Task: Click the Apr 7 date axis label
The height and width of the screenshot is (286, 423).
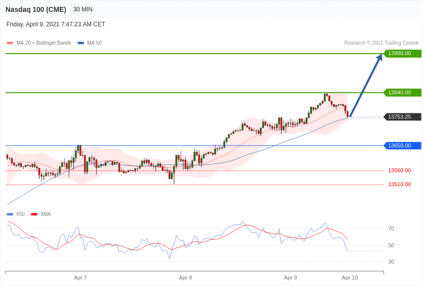Action: [x=81, y=278]
